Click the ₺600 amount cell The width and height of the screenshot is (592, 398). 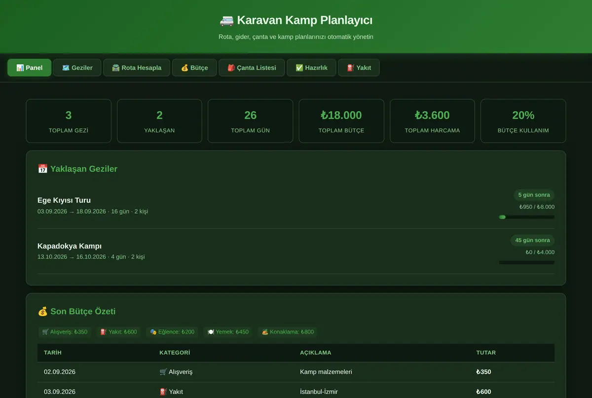[x=483, y=392]
